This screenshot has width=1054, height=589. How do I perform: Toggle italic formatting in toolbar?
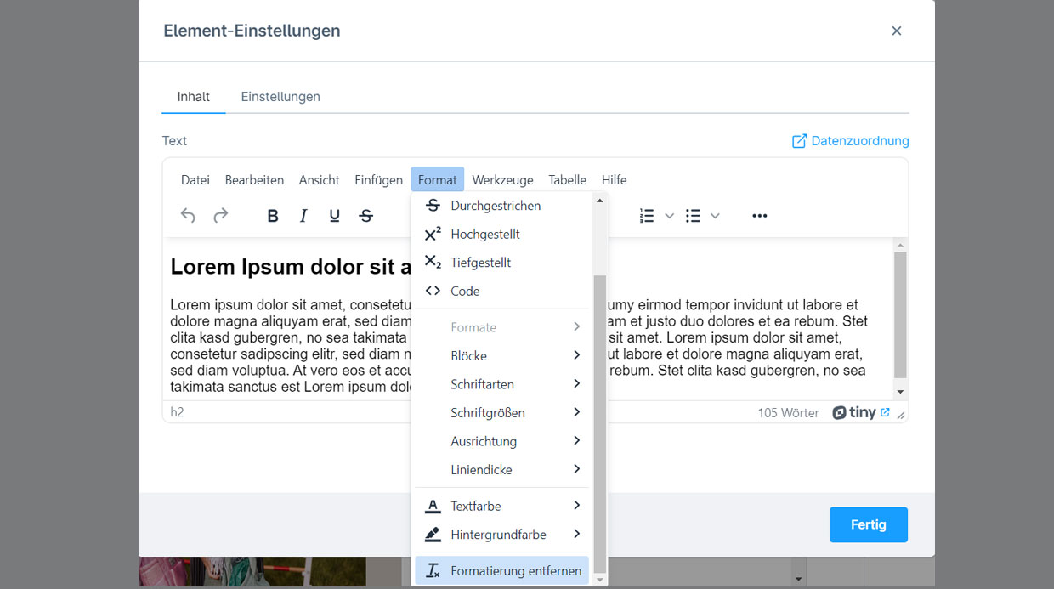pos(303,216)
